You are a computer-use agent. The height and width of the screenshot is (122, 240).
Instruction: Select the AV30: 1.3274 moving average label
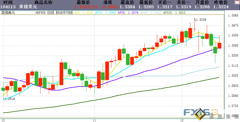point(128,12)
